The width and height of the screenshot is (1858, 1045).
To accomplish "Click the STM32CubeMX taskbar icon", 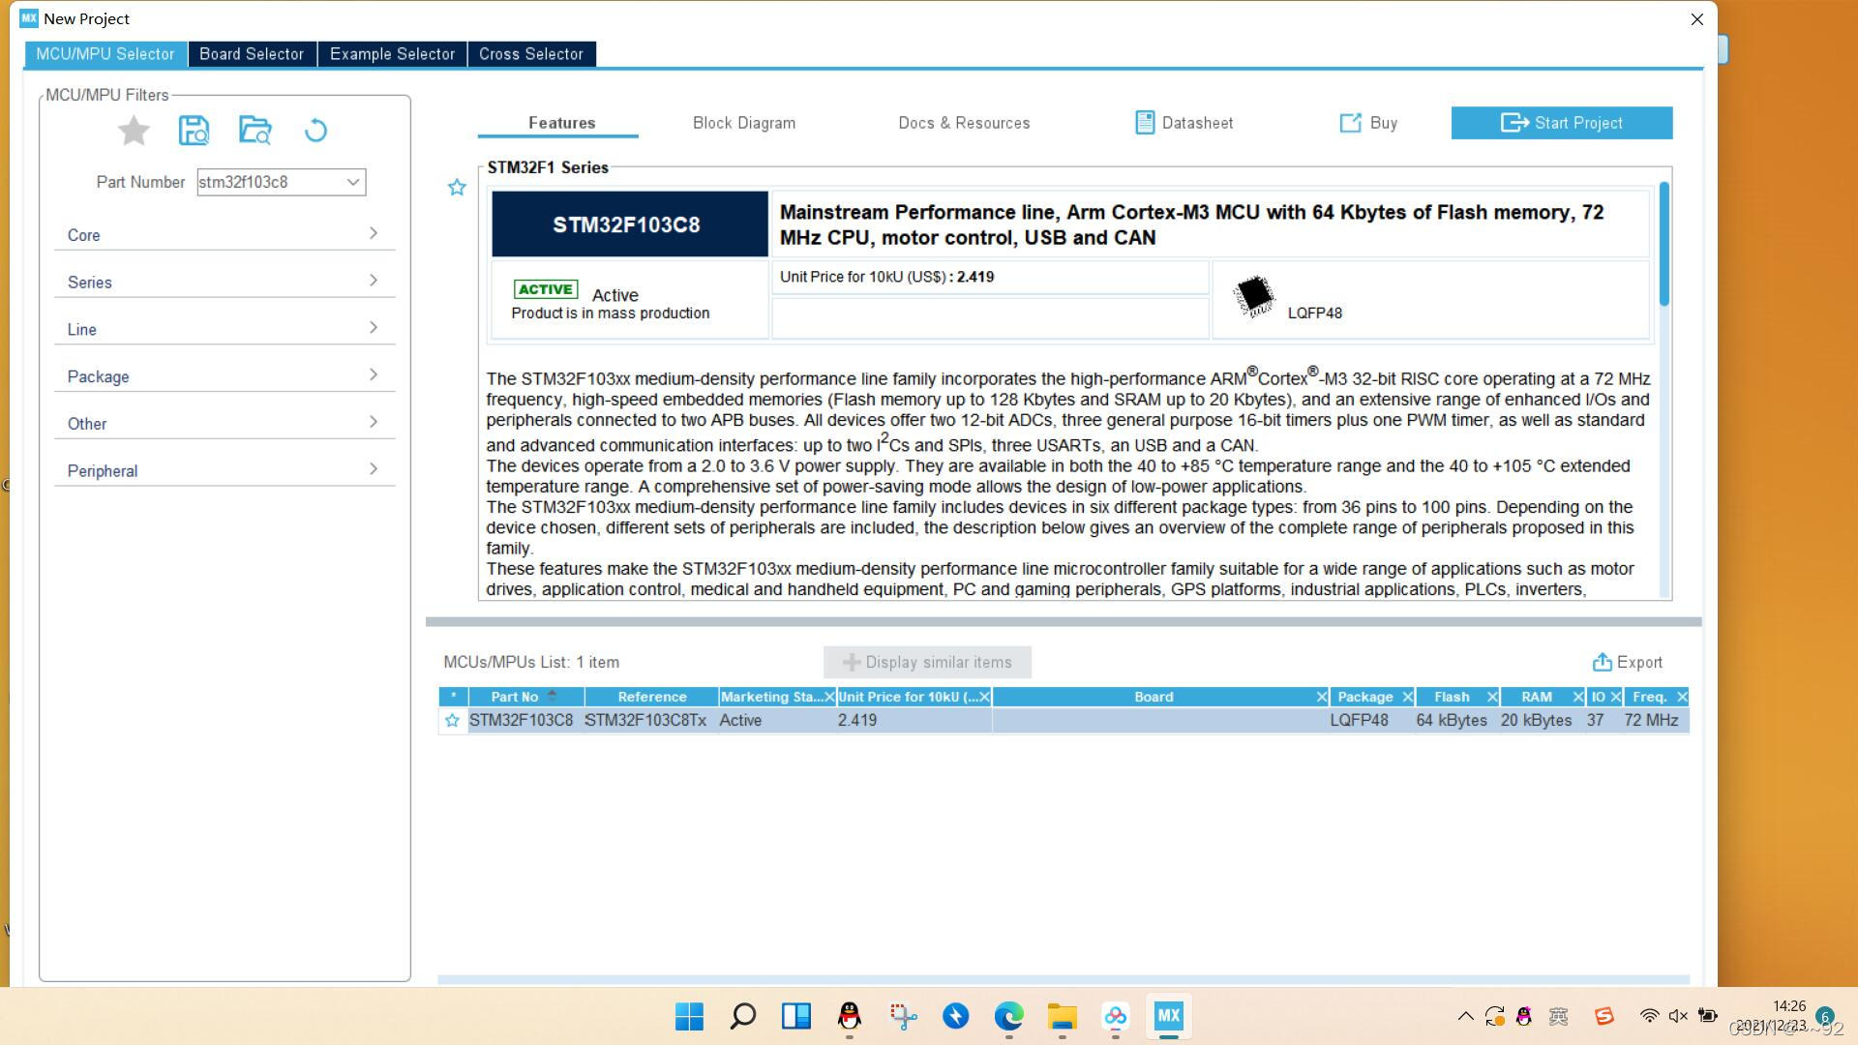I will pyautogui.click(x=1168, y=1016).
